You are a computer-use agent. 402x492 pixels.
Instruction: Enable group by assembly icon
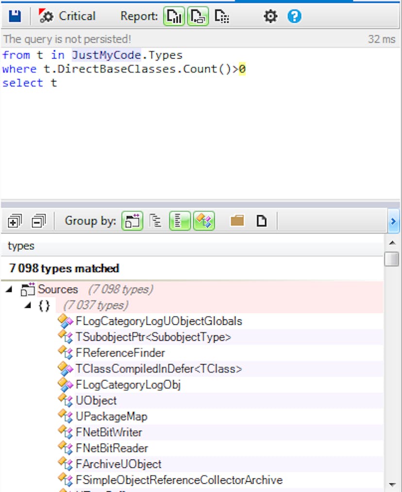tap(132, 222)
